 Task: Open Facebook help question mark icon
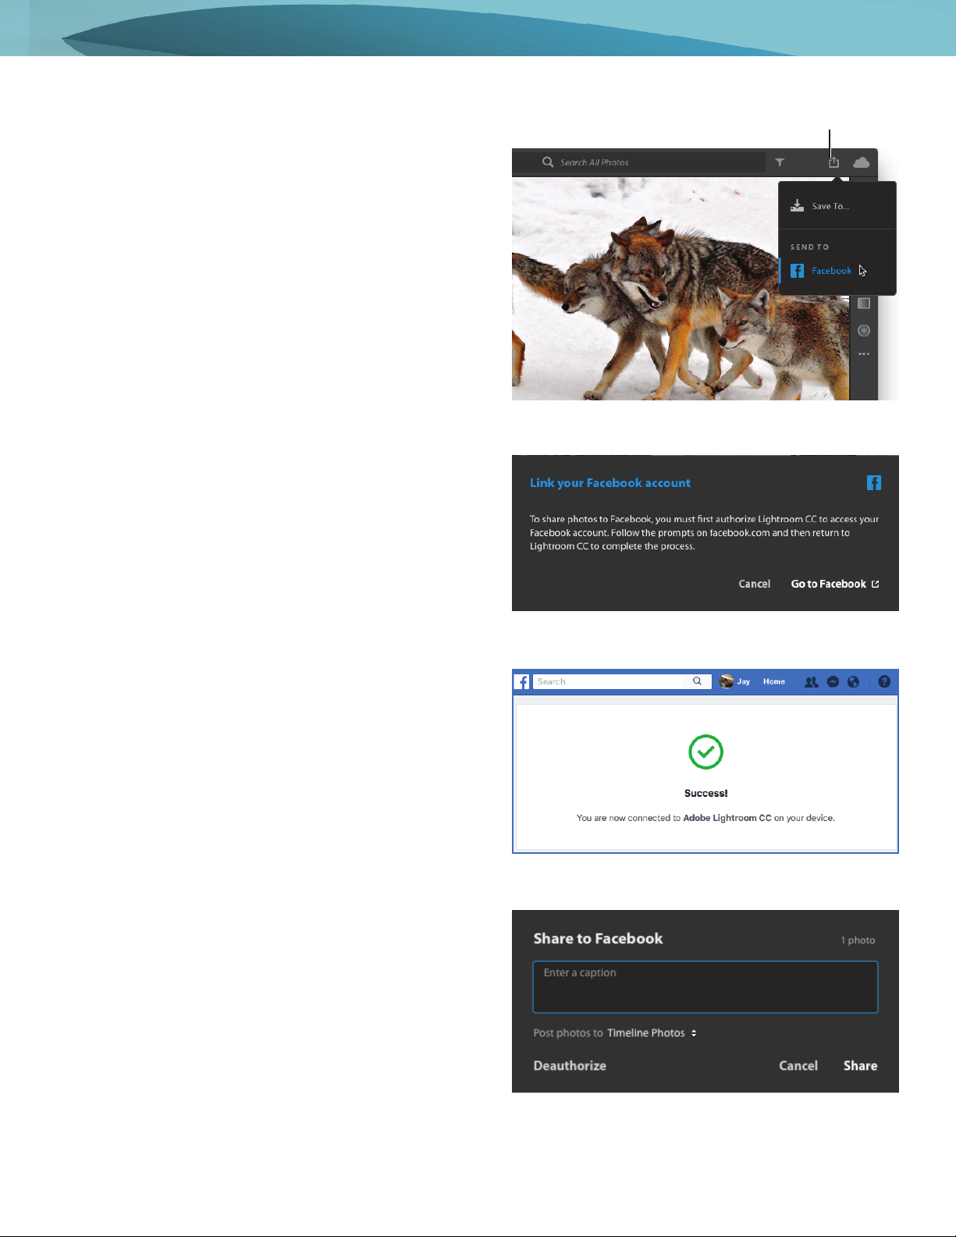click(884, 681)
